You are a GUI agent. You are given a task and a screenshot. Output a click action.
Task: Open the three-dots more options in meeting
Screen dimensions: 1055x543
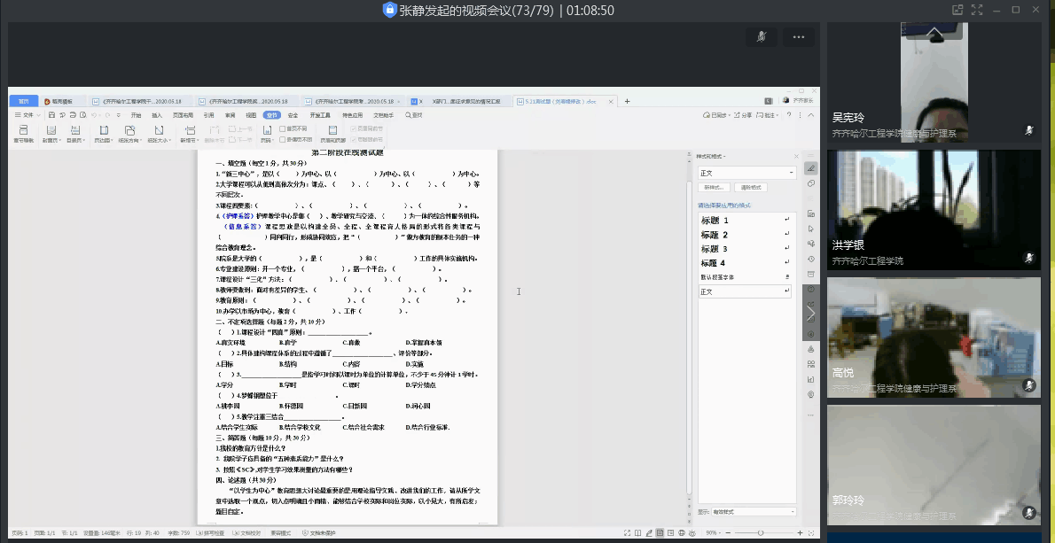798,37
